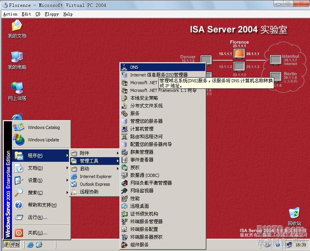Click the Licensing (授权) icon
Viewport: 310px width, 251px height.
124,168
